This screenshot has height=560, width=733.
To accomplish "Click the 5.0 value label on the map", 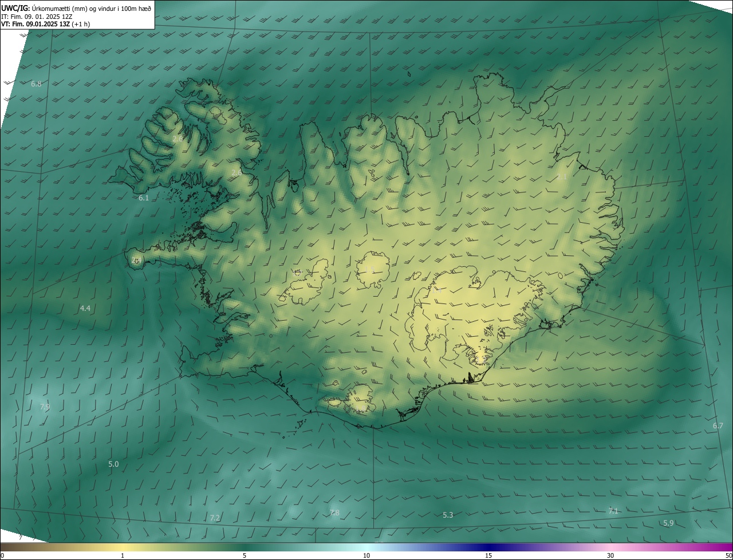I will [113, 464].
